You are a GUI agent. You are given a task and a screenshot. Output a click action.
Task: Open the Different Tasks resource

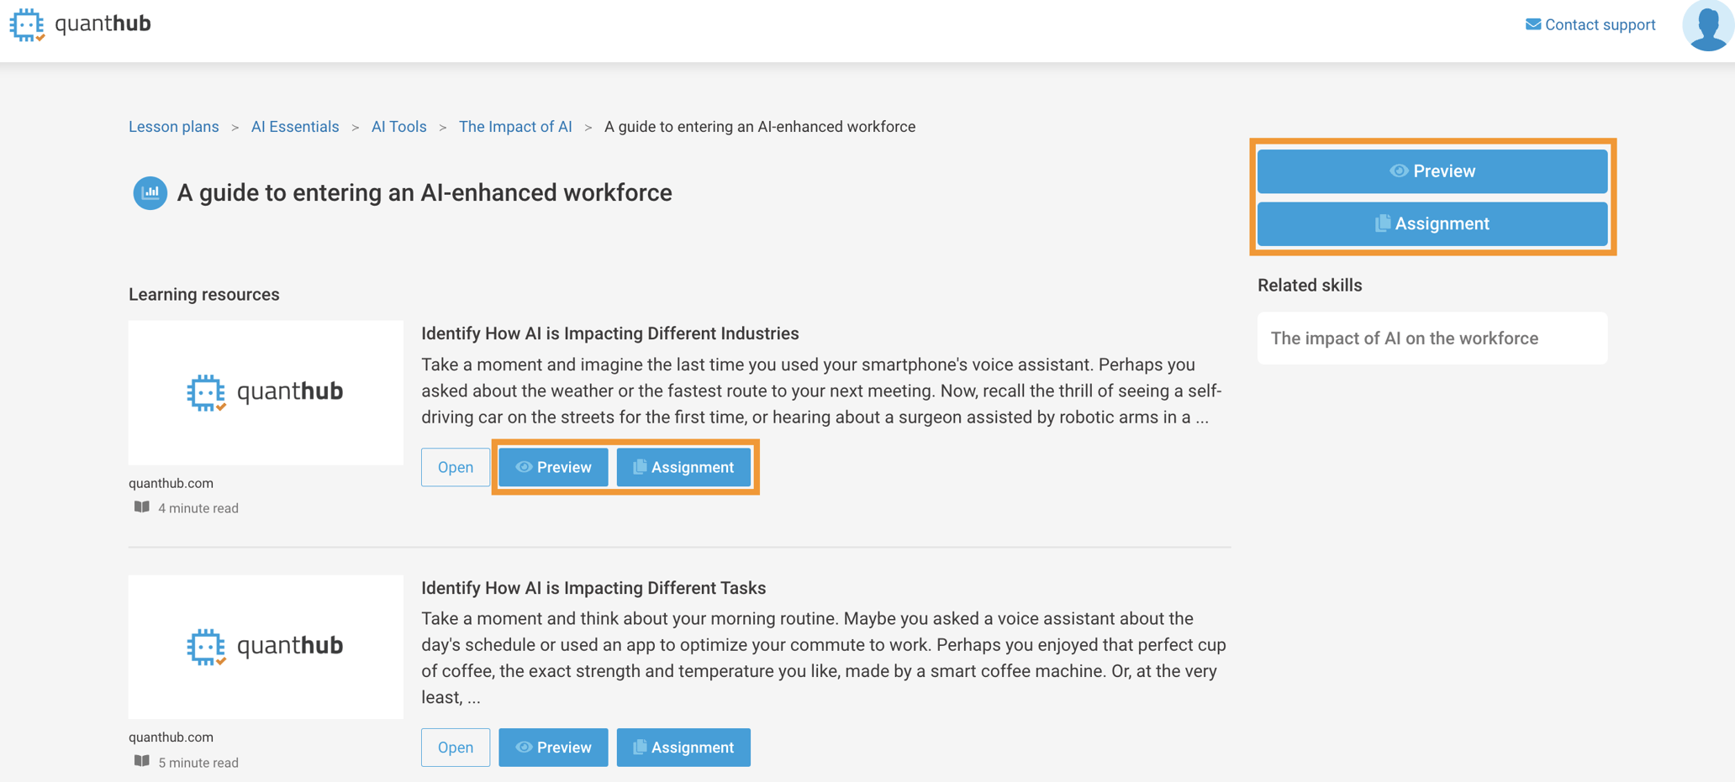(x=456, y=748)
